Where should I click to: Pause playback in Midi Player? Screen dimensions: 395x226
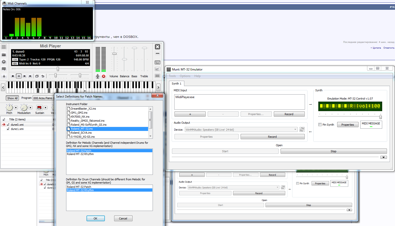(x=19, y=76)
